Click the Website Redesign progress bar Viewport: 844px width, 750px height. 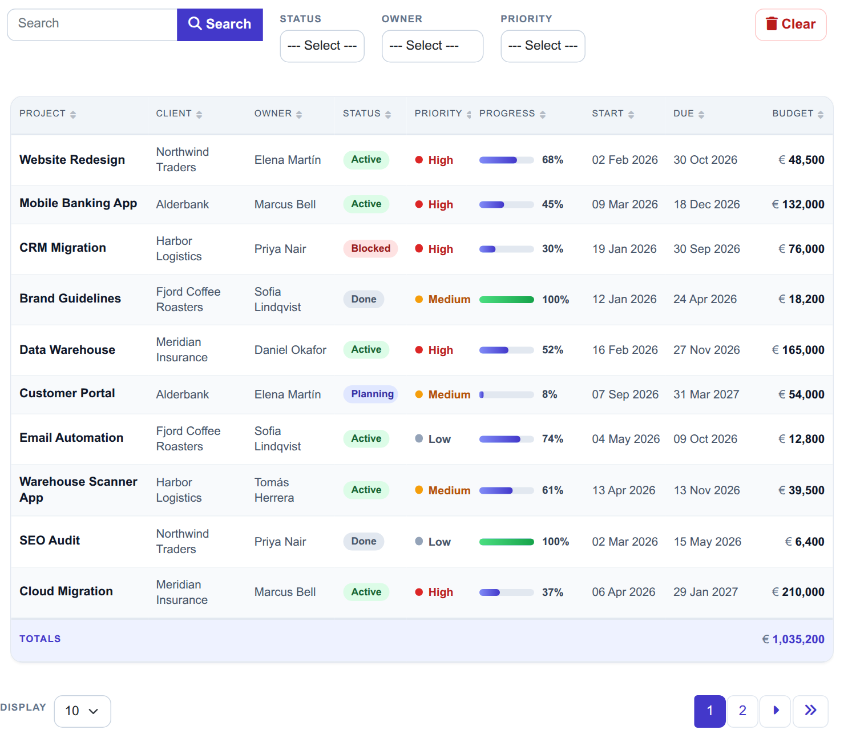tap(507, 160)
